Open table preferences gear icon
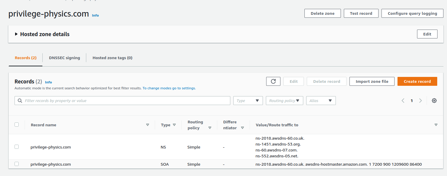This screenshot has width=447, height=176. 434,101
